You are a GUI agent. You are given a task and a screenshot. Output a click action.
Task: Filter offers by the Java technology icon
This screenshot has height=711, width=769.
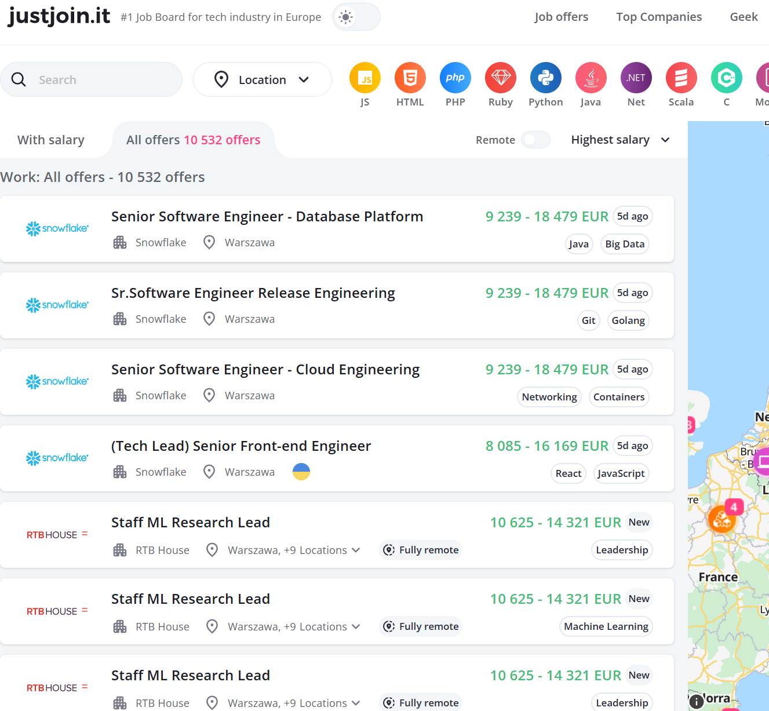coord(591,78)
